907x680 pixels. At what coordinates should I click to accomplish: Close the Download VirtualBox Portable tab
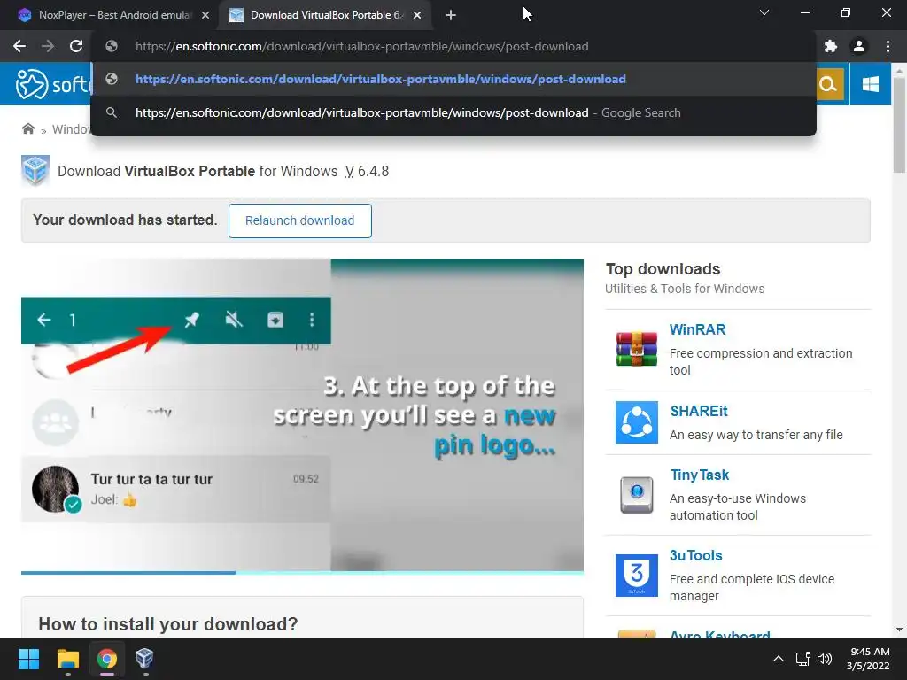click(x=417, y=15)
